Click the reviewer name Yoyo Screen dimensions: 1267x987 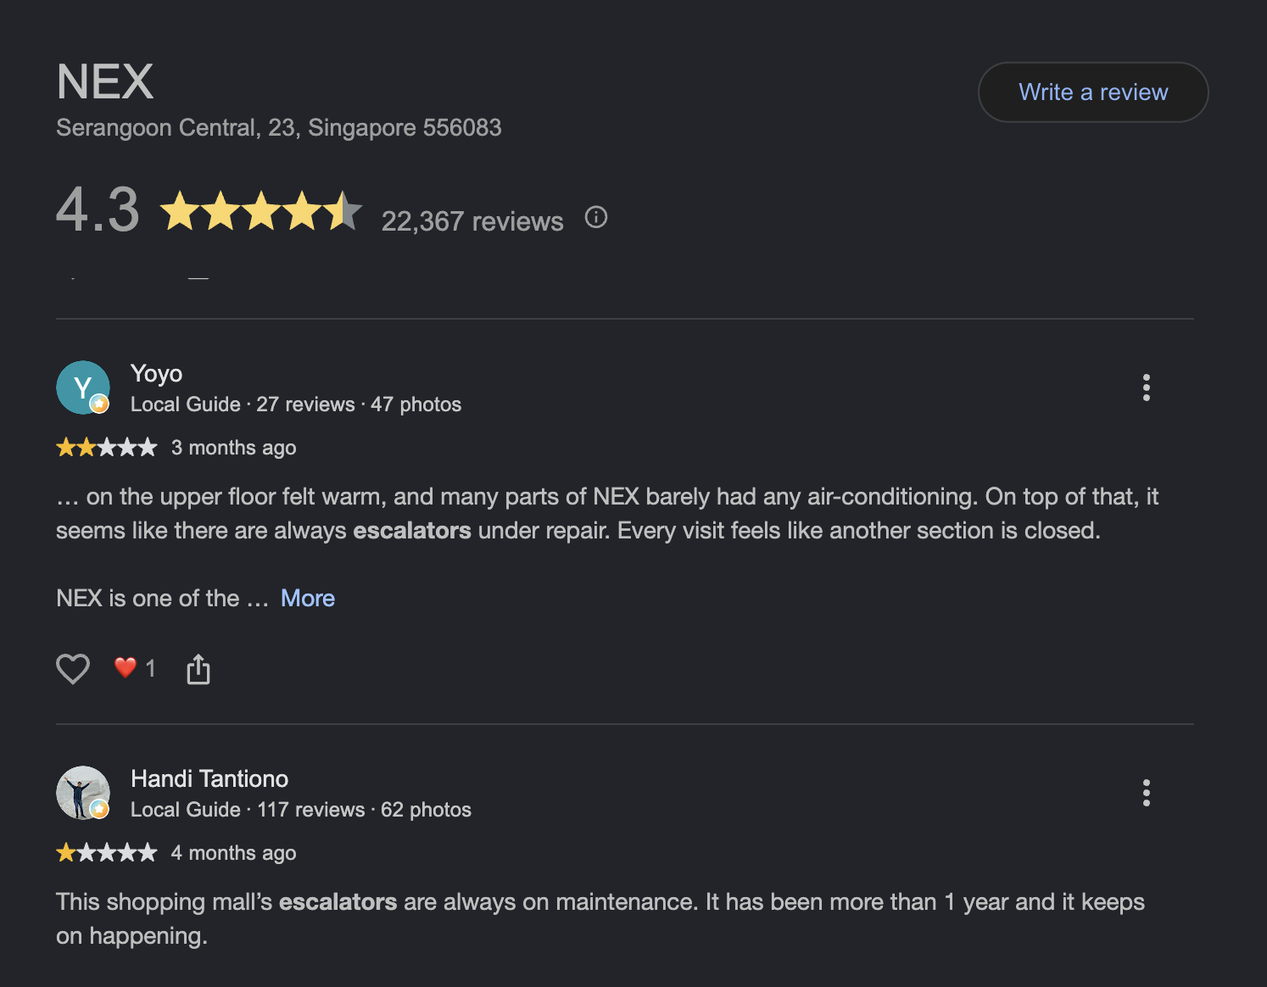[x=157, y=373]
